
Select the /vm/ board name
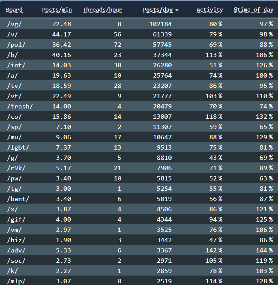point(14,230)
